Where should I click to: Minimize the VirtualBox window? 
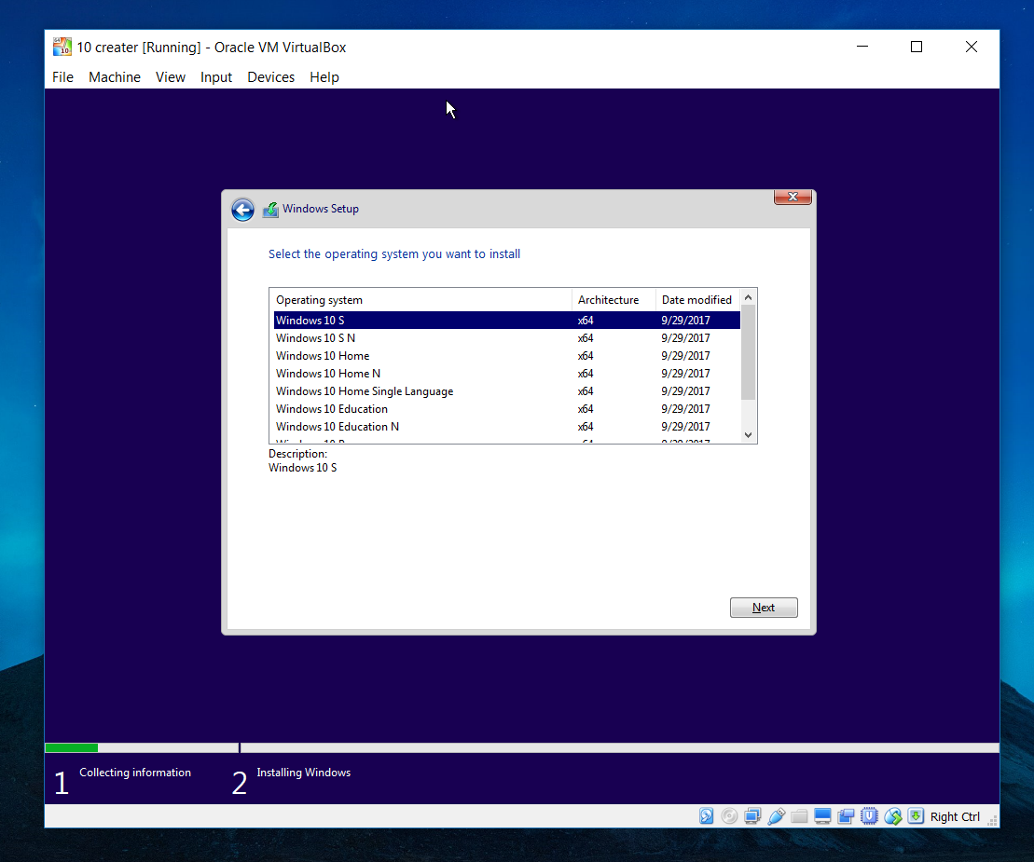point(862,47)
